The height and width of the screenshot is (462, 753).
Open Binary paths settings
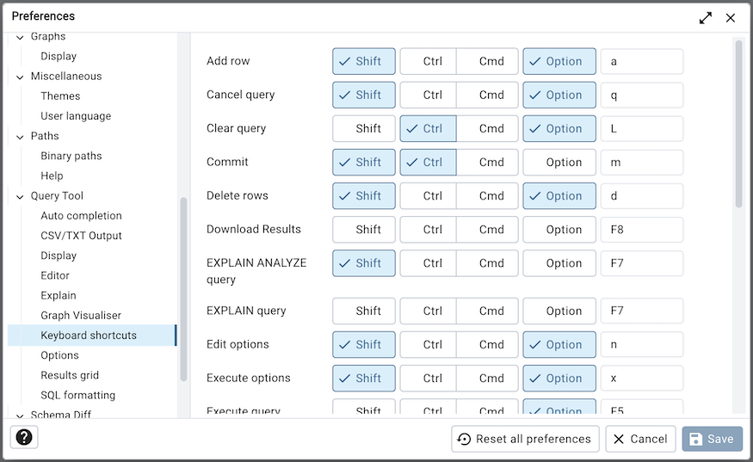click(x=71, y=156)
